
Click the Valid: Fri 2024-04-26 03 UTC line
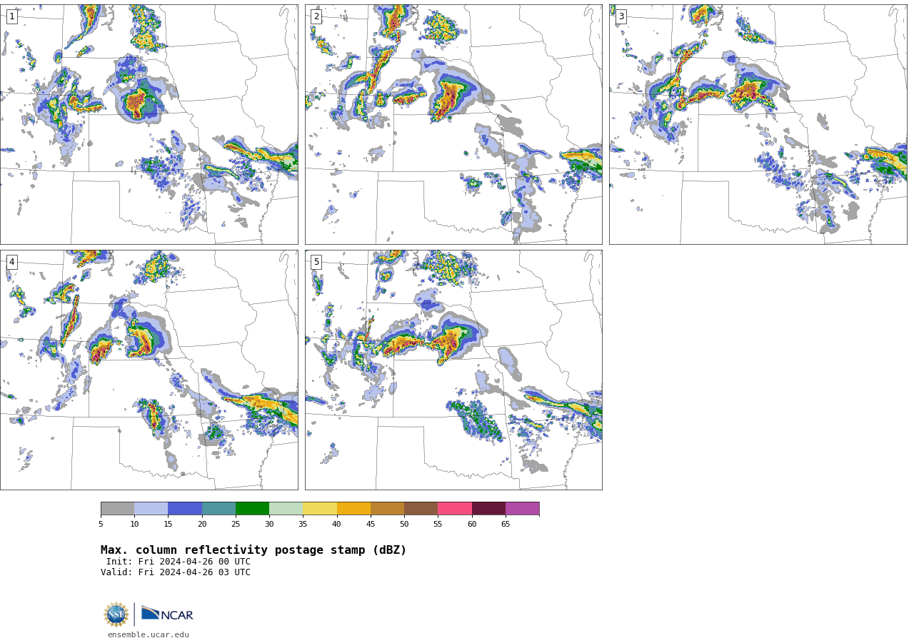tap(176, 572)
